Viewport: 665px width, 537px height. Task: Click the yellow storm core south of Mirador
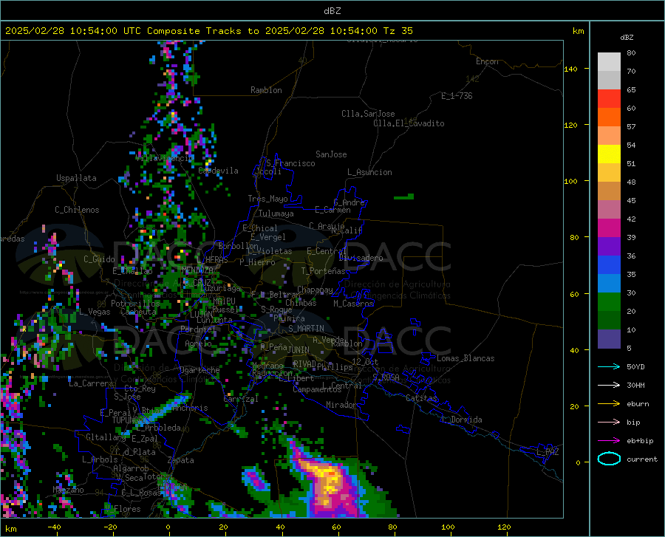pos(327,479)
